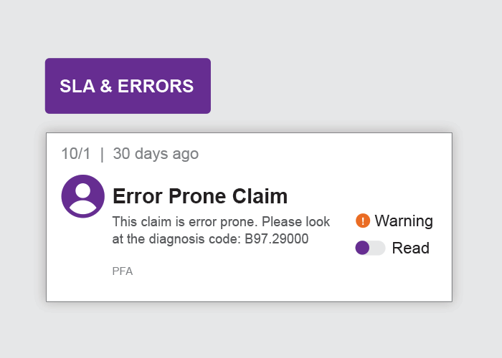Click the person silhouette inside the avatar
Screen dimensions: 502x358
tap(83, 198)
